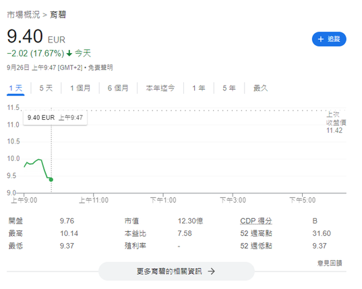Select the 最久 maximum range tab
362x289 pixels.
click(260, 88)
